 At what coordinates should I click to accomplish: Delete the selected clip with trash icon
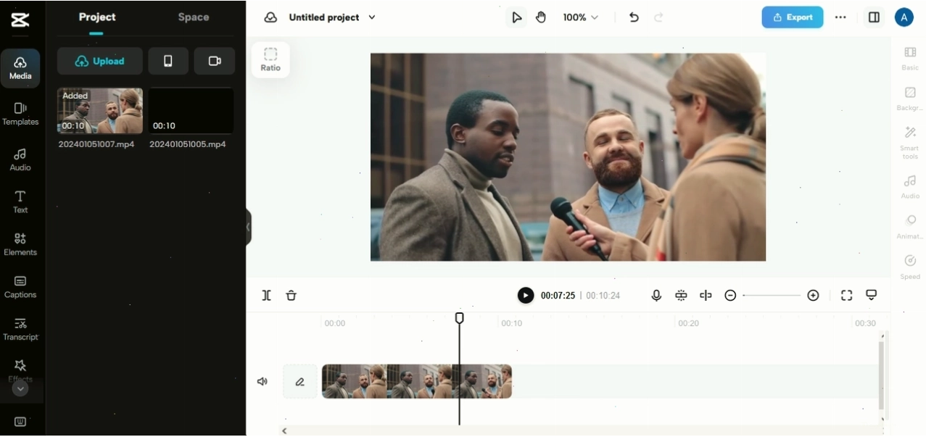click(x=291, y=295)
